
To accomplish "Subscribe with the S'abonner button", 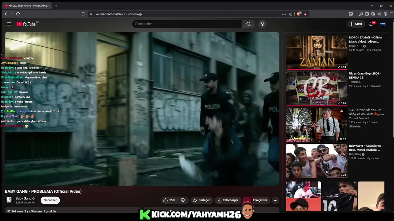I will (50, 200).
